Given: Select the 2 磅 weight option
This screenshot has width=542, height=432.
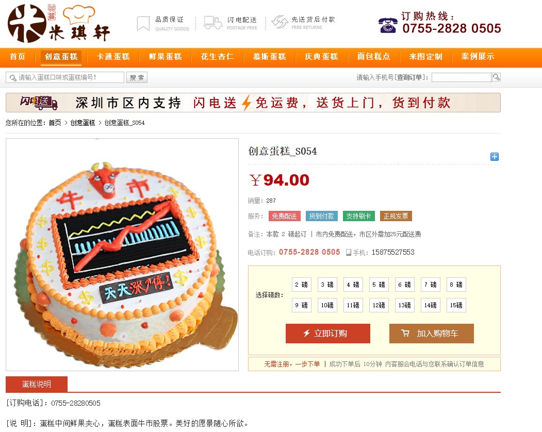Looking at the screenshot, I should pyautogui.click(x=301, y=285).
